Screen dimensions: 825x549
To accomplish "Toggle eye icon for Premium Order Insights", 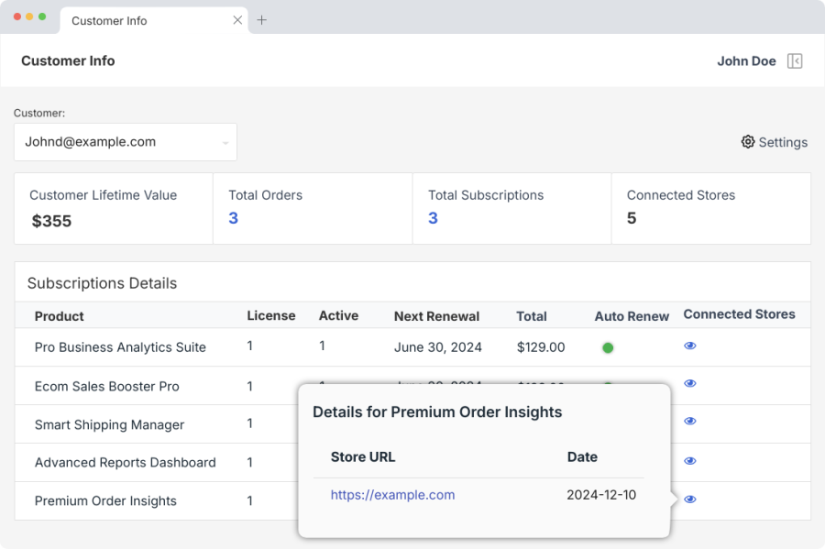I will (690, 500).
